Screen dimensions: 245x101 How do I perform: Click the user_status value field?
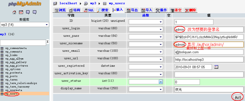point(187,82)
